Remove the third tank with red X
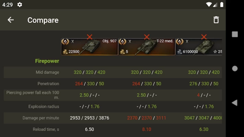Image resolution: width=244 pixels, height=137 pixels. pos(204,37)
